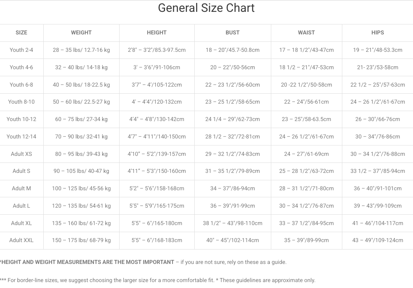Viewport: 413px width, 288px height.
Task: Select the Adult S height value
Action: 157,171
